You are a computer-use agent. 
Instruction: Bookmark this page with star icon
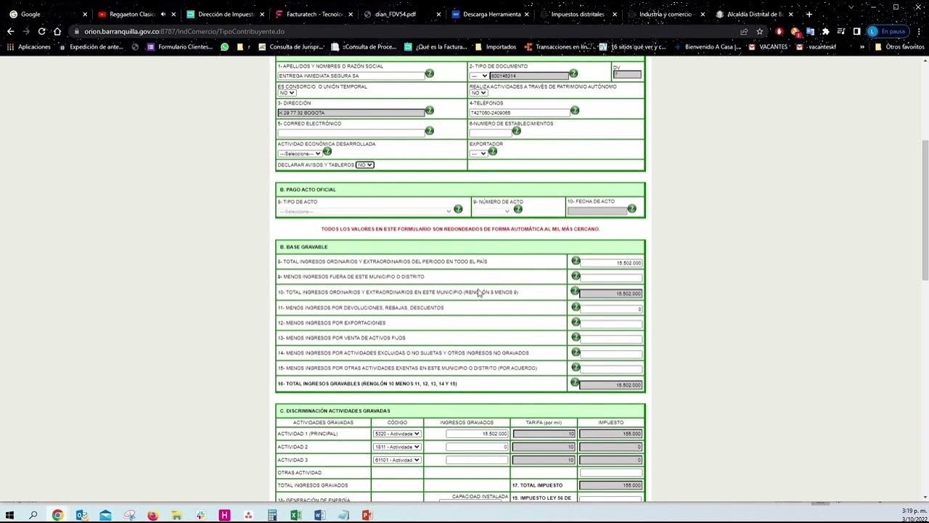pyautogui.click(x=760, y=31)
